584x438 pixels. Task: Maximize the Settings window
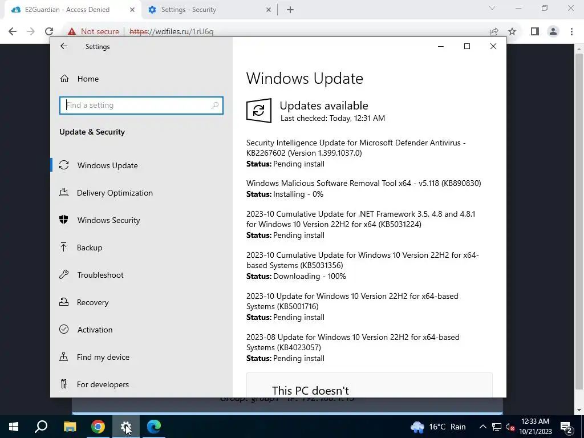[x=467, y=46]
